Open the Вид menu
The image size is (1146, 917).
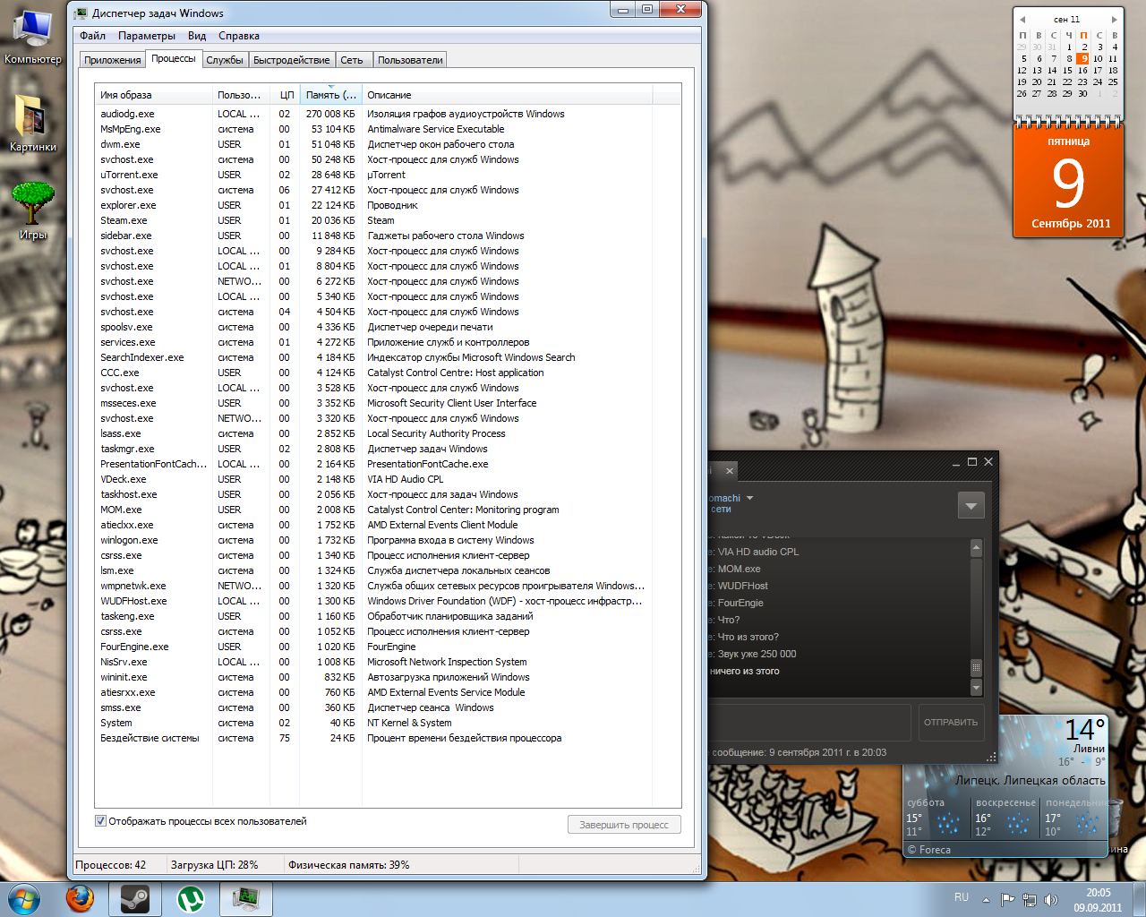click(197, 36)
